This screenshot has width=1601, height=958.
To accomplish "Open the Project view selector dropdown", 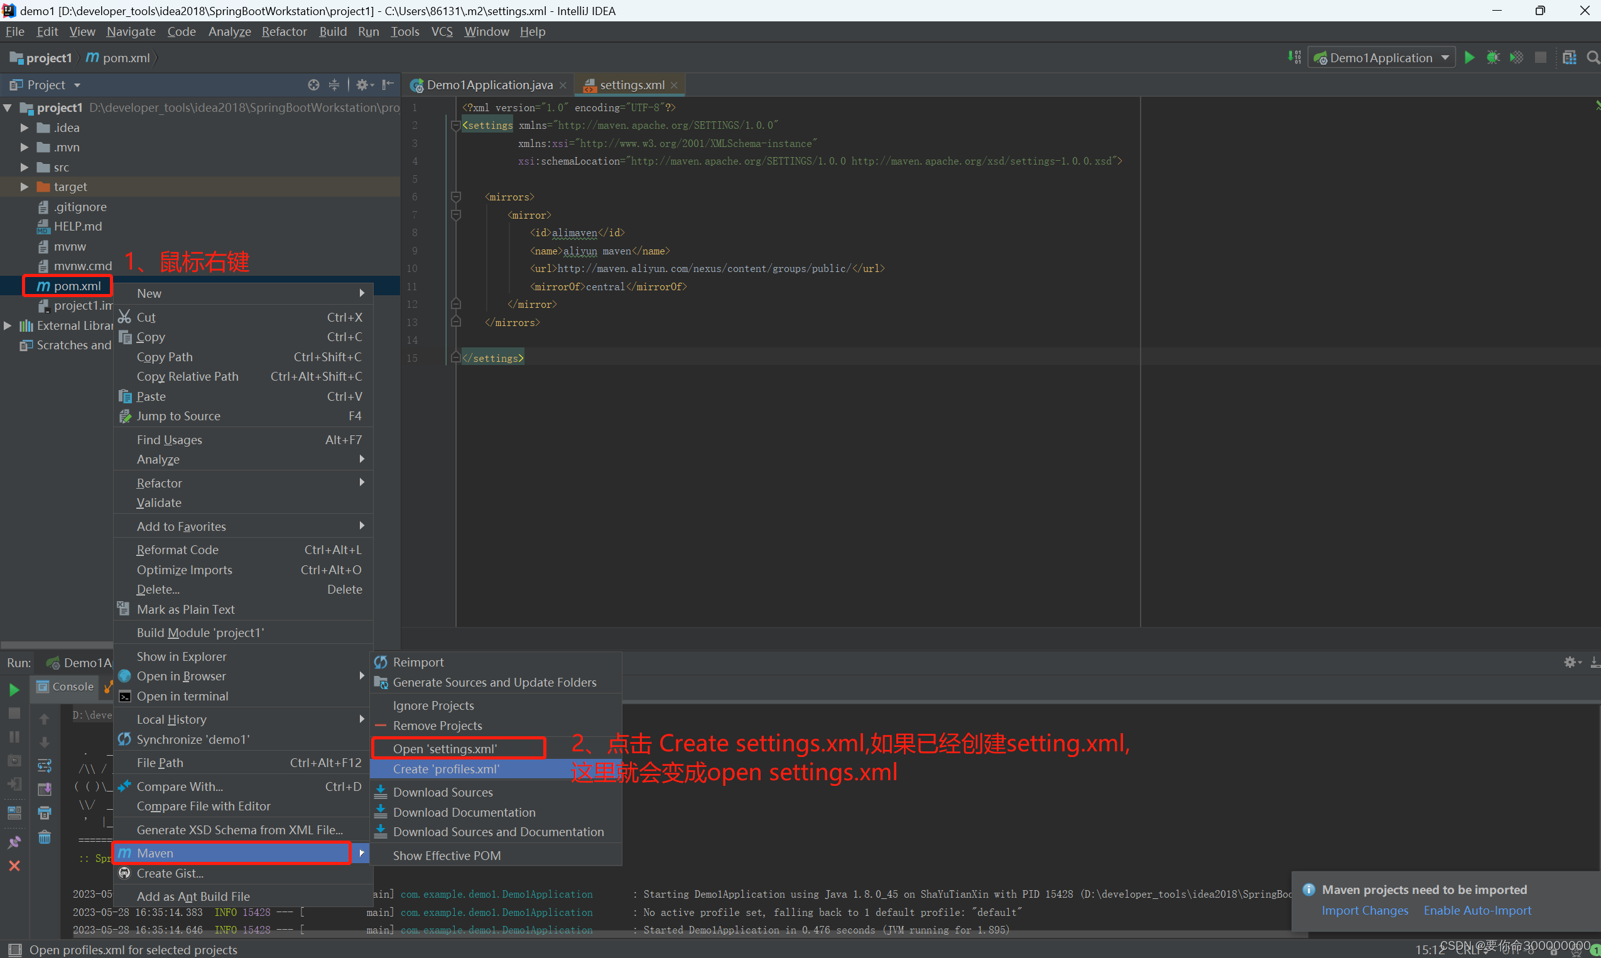I will click(77, 85).
